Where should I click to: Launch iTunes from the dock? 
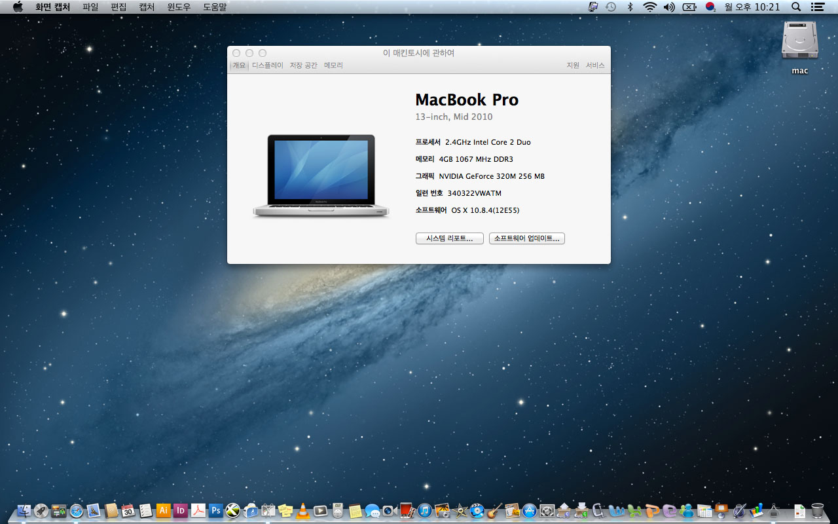(x=424, y=510)
